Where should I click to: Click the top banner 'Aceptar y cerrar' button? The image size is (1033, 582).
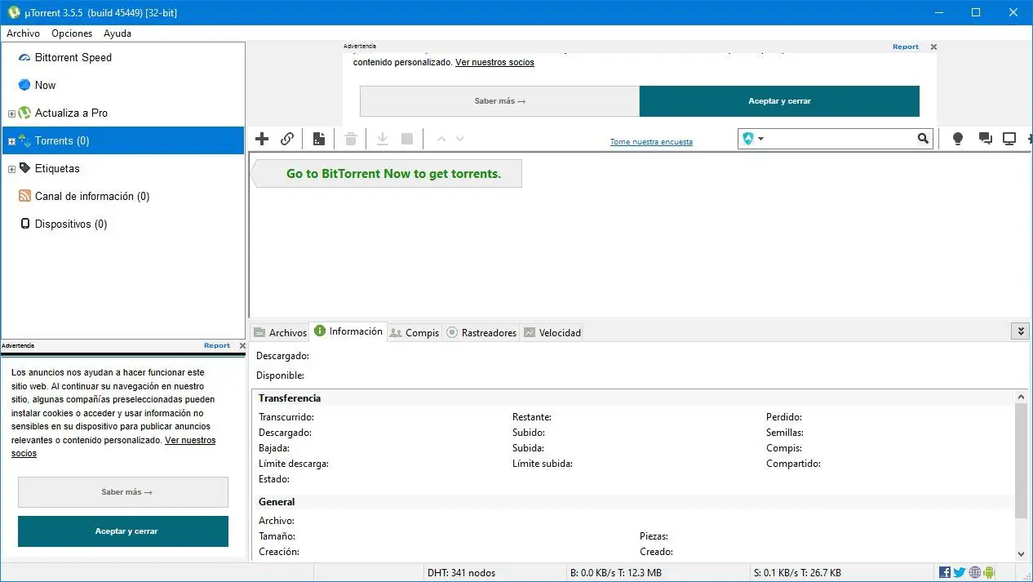click(x=779, y=101)
